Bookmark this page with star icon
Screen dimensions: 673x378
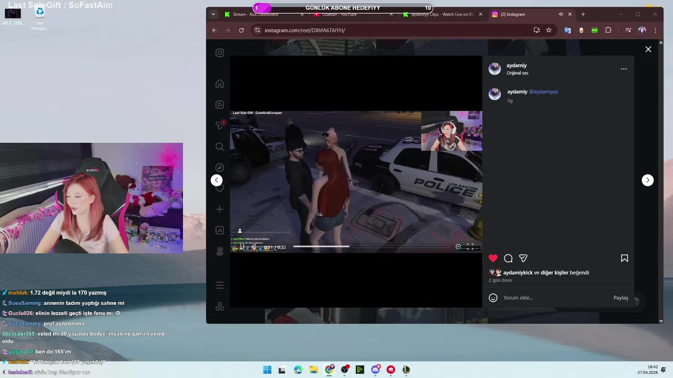[549, 30]
